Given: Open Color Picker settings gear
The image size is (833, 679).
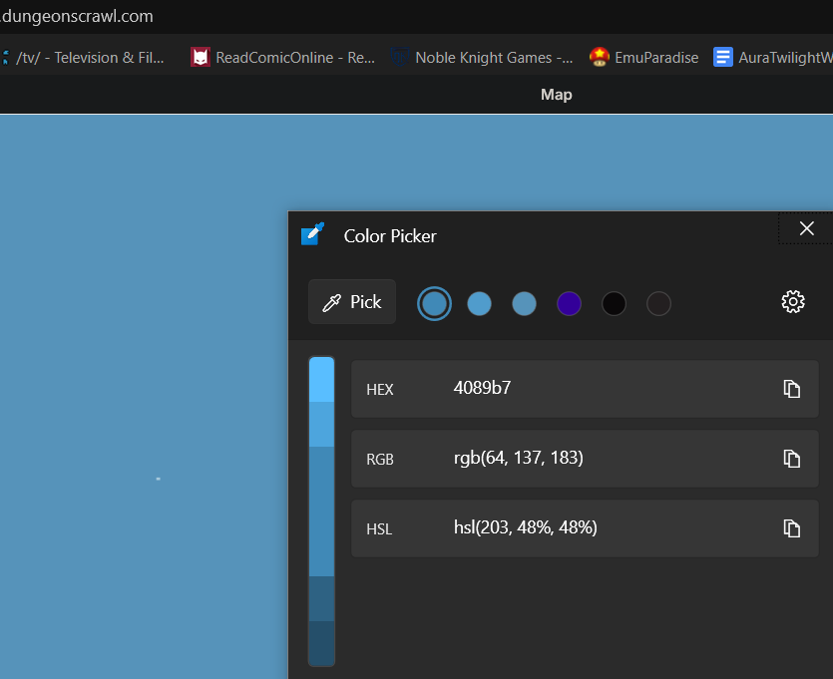Looking at the screenshot, I should click(793, 302).
